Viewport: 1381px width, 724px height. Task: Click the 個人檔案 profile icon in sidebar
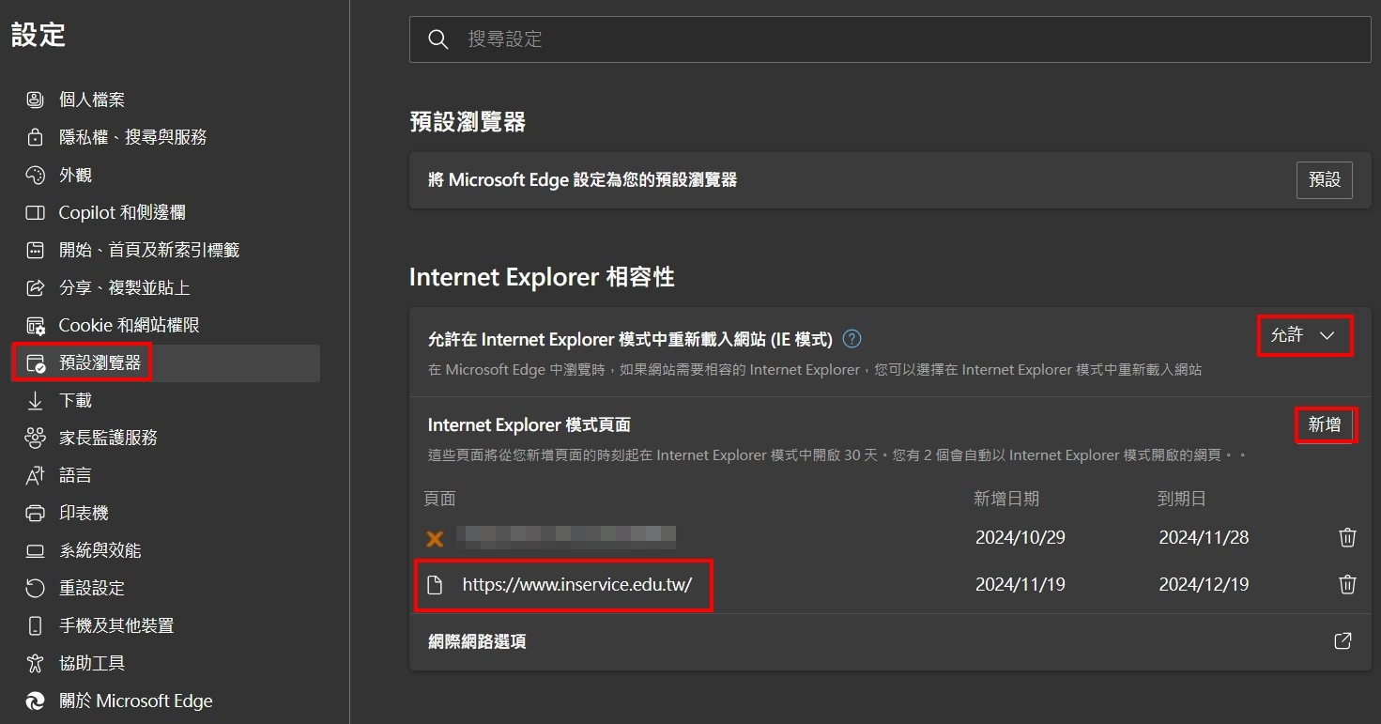coord(35,100)
